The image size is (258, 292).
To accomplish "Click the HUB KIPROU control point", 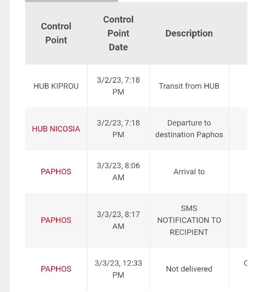I will [56, 86].
